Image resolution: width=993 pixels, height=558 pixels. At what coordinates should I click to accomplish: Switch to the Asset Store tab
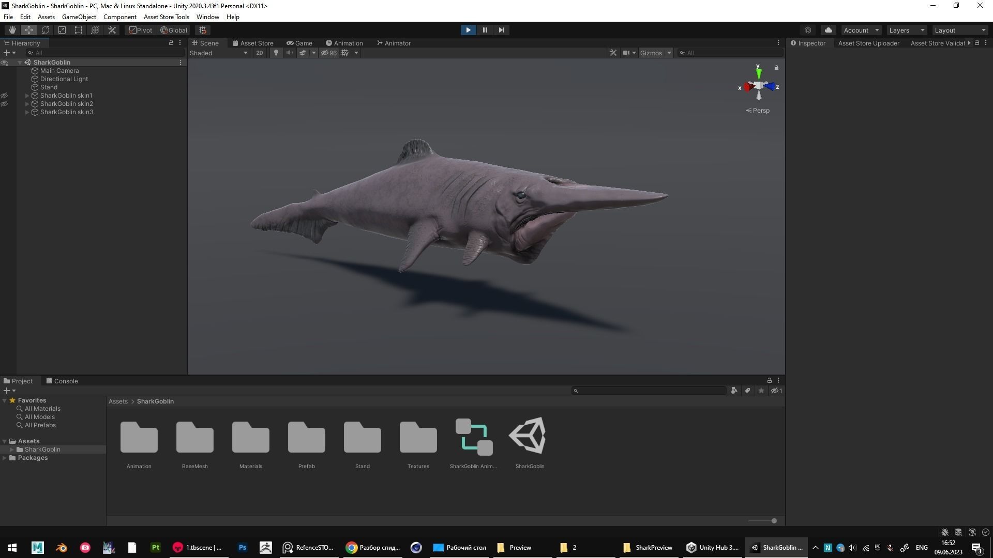coord(253,43)
